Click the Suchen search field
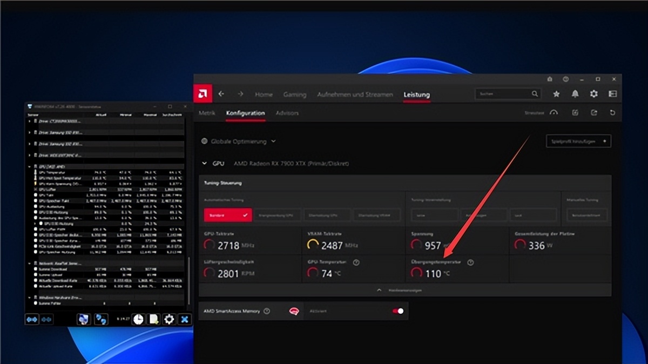This screenshot has height=364, width=648. tap(508, 94)
